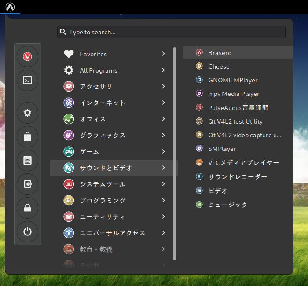Launch GNOME MPlayer
Image resolution: width=308 pixels, height=286 pixels.
[238, 80]
